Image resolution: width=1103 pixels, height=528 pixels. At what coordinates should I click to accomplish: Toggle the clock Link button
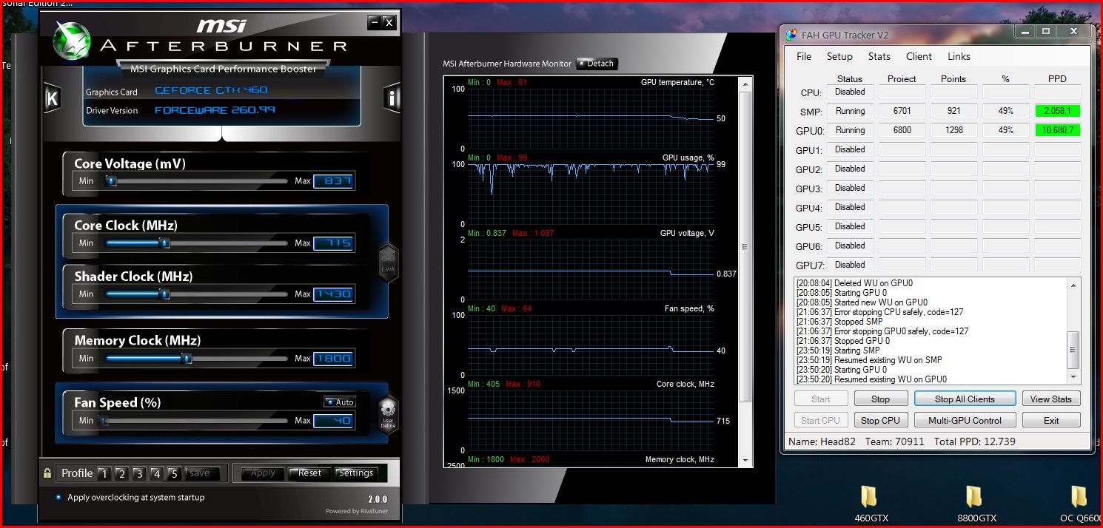(x=388, y=263)
